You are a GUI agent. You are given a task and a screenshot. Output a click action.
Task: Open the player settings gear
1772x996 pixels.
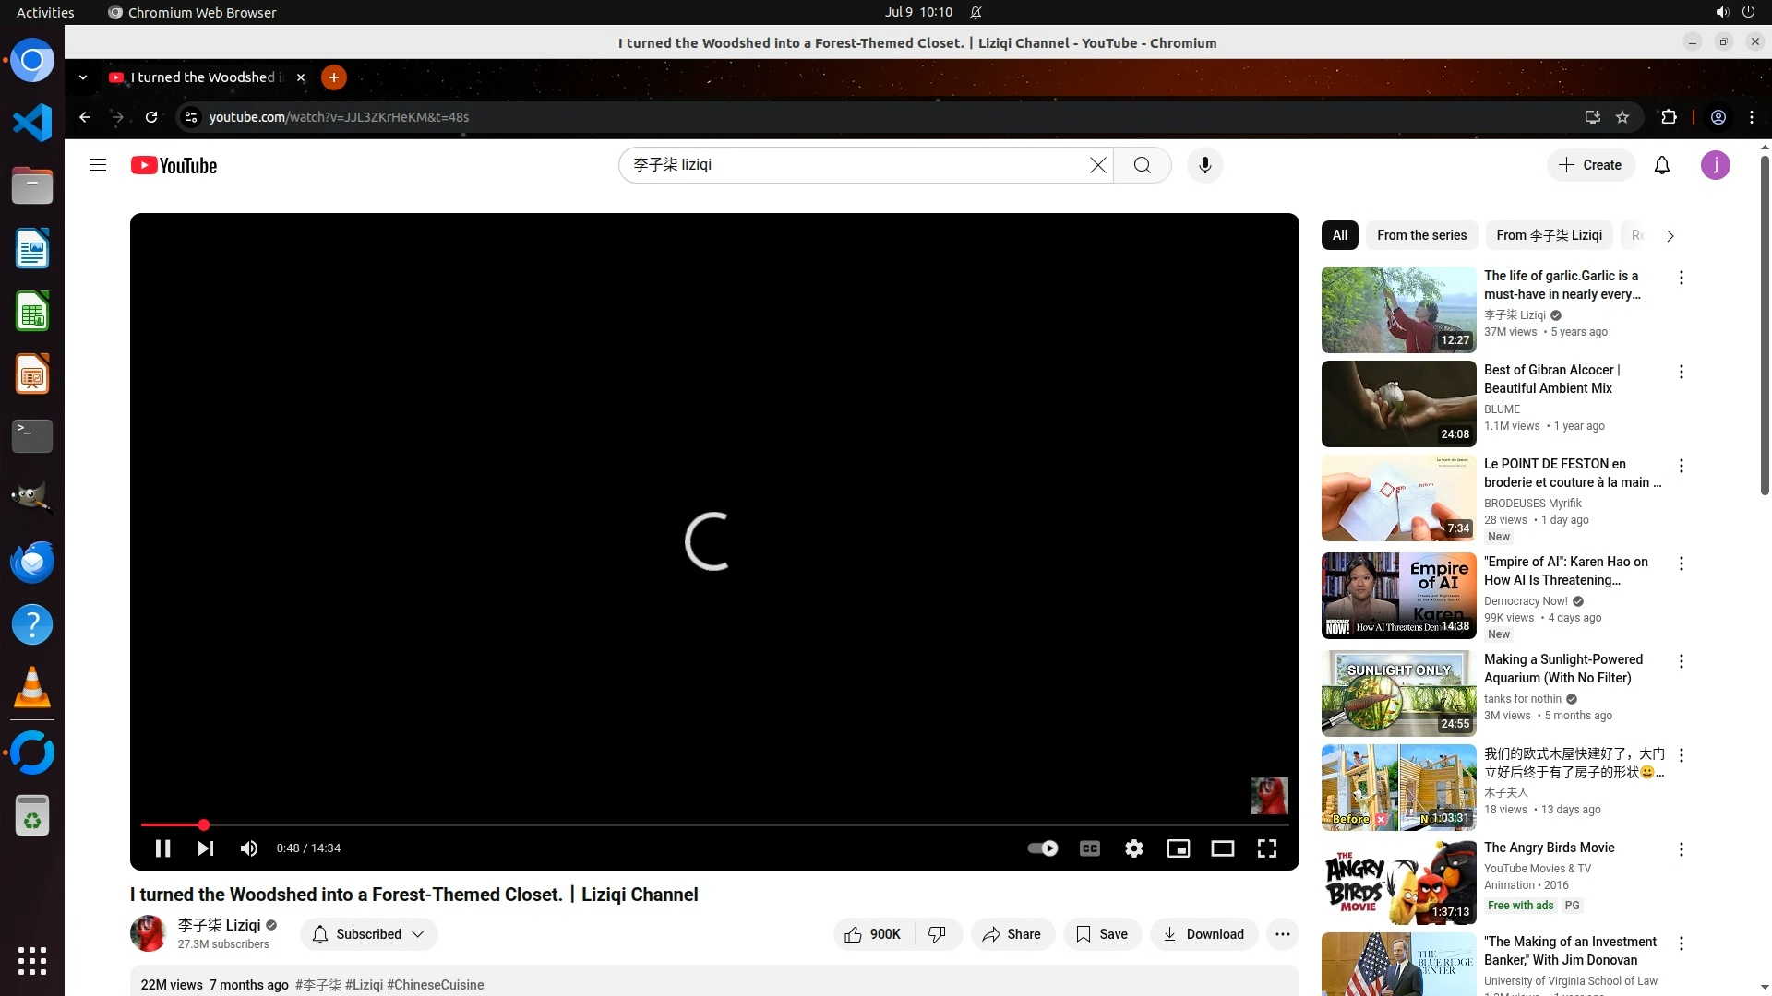click(x=1134, y=848)
